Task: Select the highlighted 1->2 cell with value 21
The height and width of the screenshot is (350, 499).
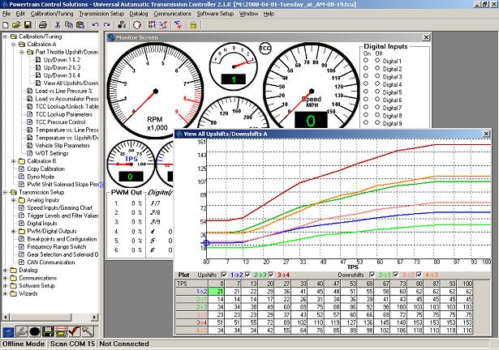Action: point(217,291)
